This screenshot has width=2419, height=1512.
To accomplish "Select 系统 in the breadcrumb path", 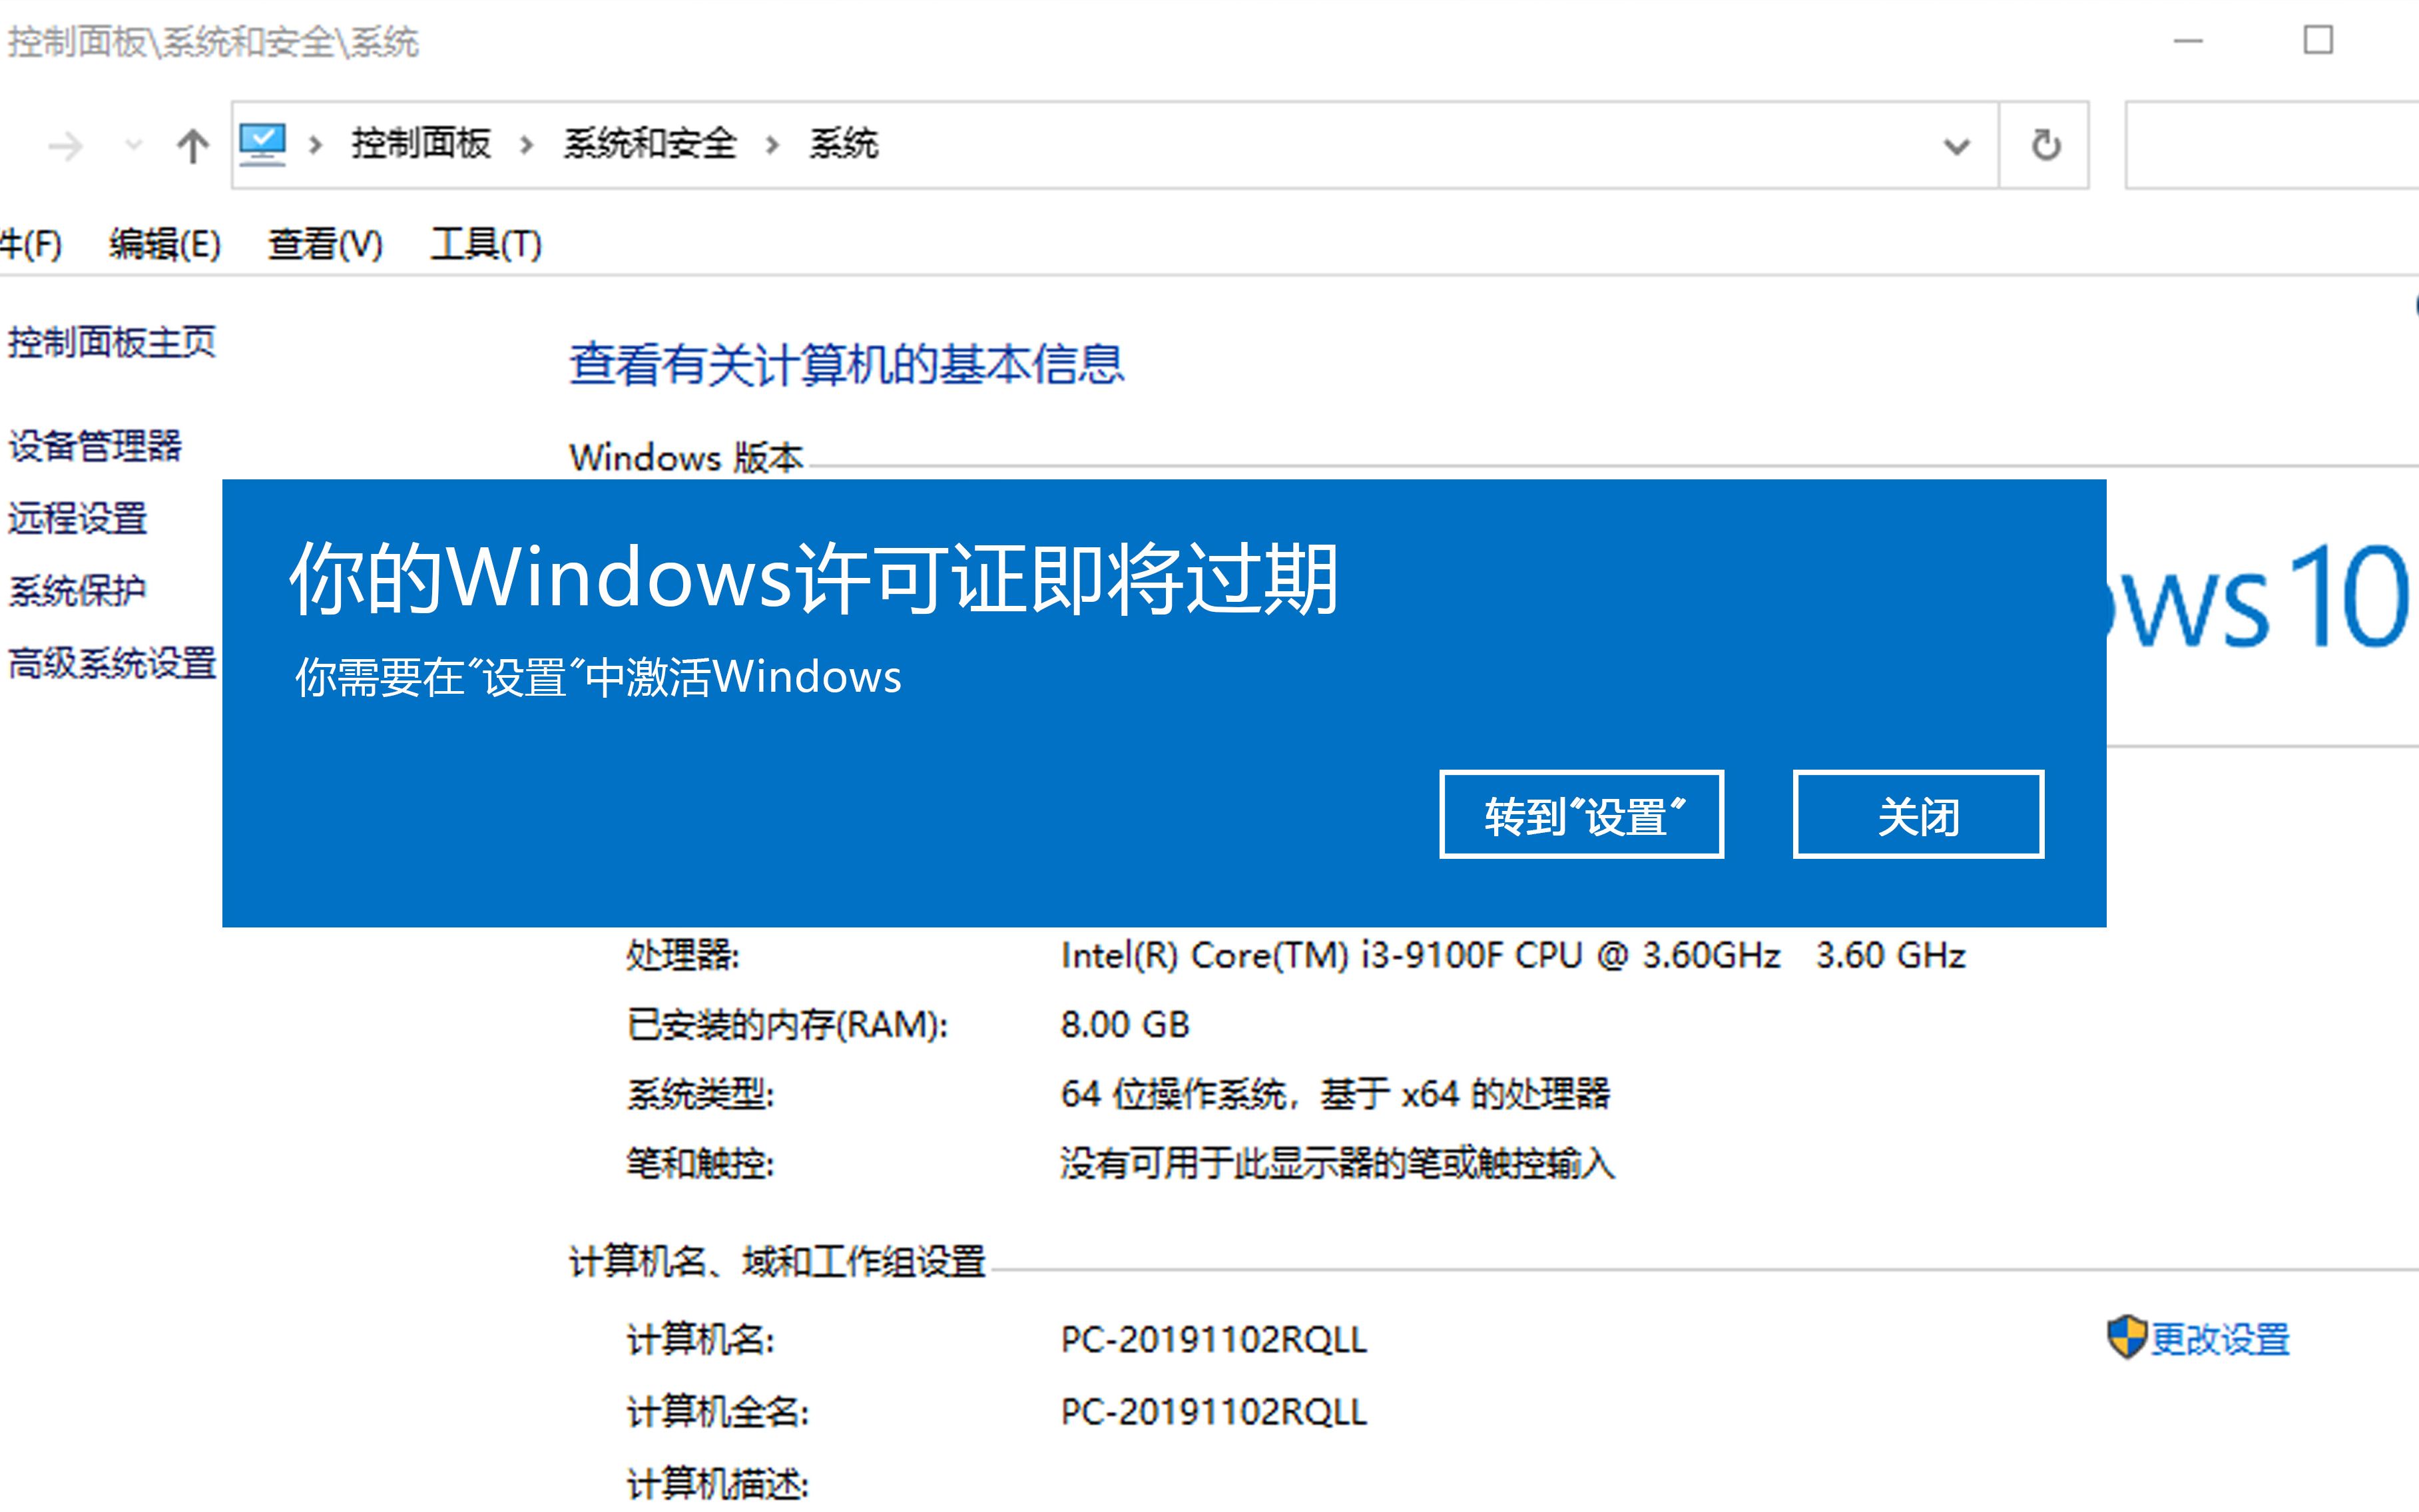I will [x=844, y=144].
